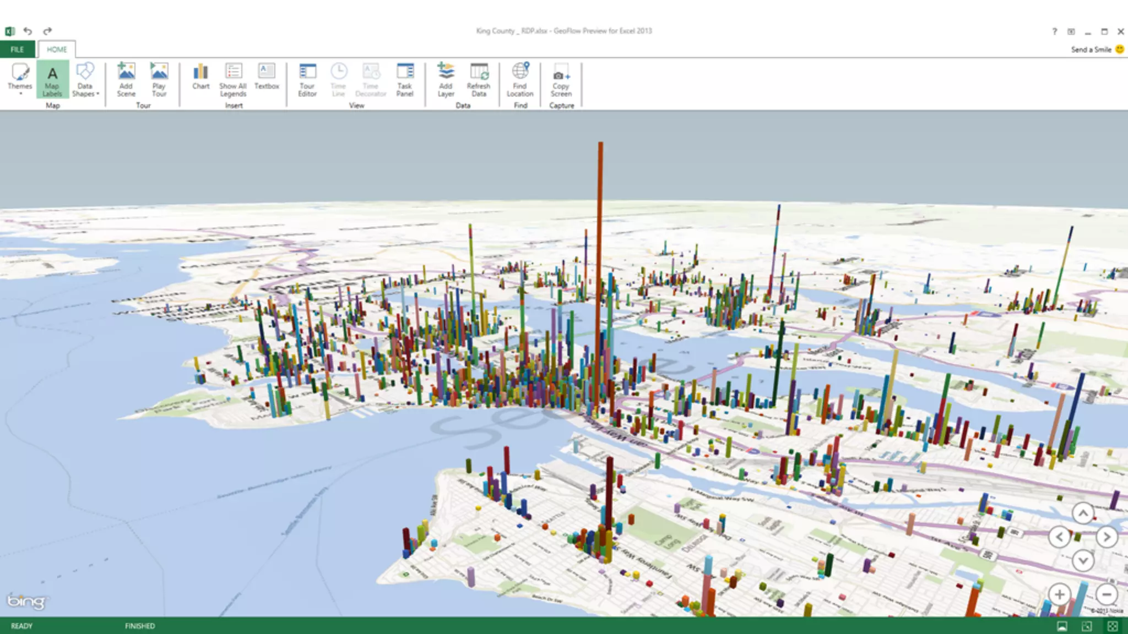1128x634 pixels.
Task: Zoom in with the plus button
Action: coord(1059,594)
